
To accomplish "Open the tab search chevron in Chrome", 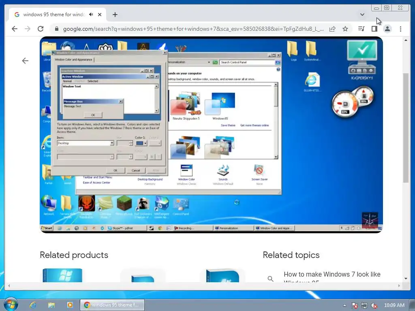I will [x=362, y=15].
